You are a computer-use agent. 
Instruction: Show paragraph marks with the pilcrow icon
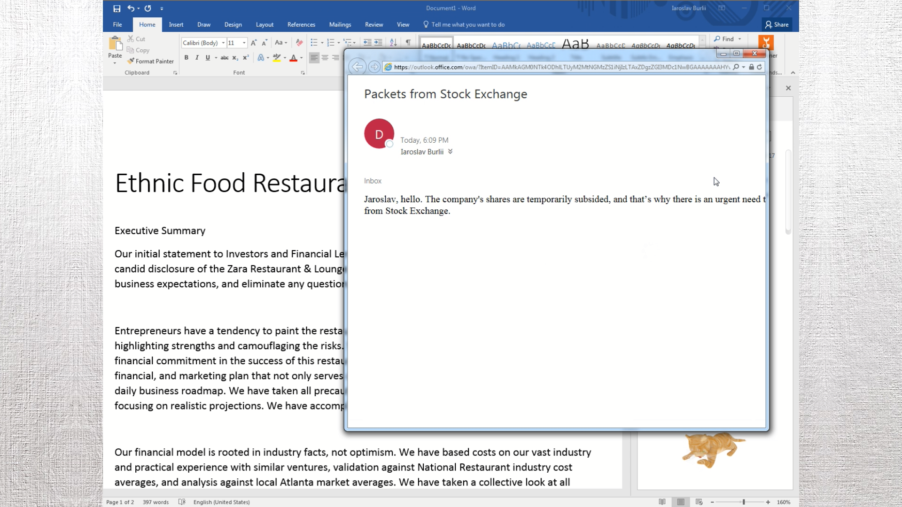[408, 43]
